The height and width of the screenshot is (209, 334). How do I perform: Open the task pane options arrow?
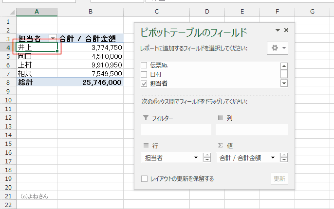click(x=278, y=30)
